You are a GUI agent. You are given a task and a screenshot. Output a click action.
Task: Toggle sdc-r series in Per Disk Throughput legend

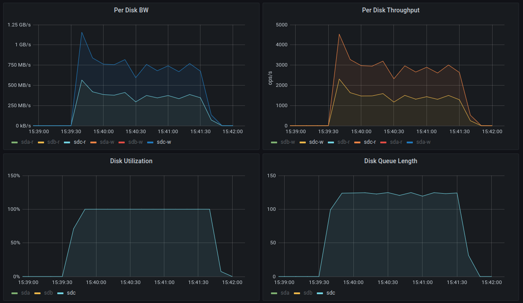(371, 142)
